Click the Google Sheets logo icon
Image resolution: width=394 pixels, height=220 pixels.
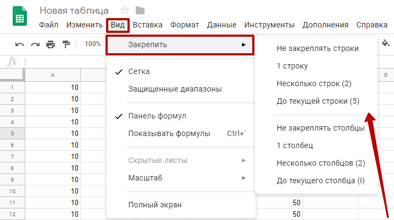pyautogui.click(x=19, y=18)
